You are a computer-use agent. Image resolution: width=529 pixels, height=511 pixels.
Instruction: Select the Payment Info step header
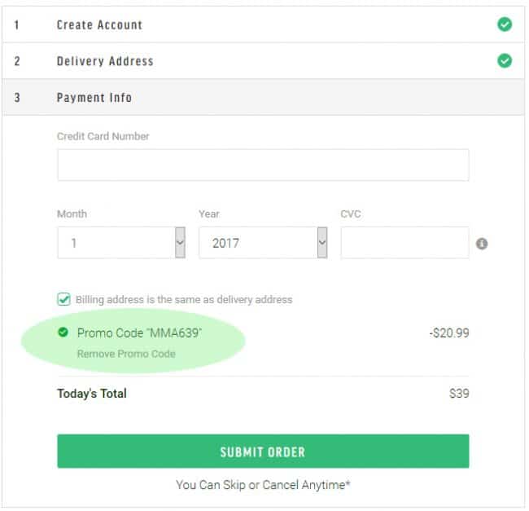263,98
